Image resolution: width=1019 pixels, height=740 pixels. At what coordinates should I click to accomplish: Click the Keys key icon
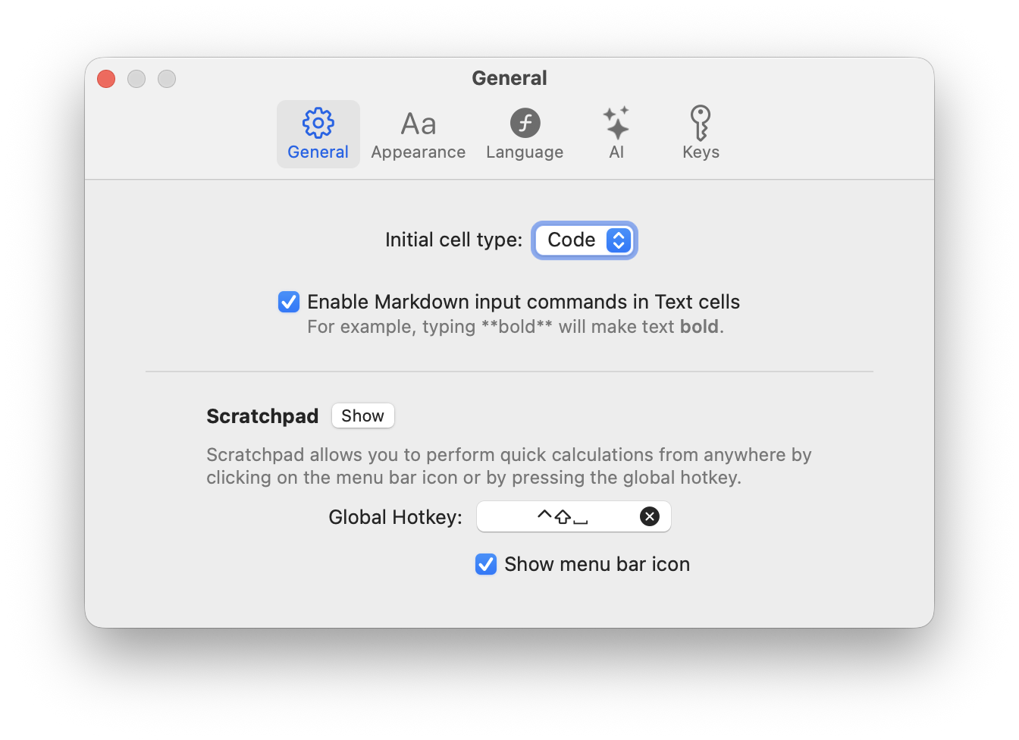[699, 122]
